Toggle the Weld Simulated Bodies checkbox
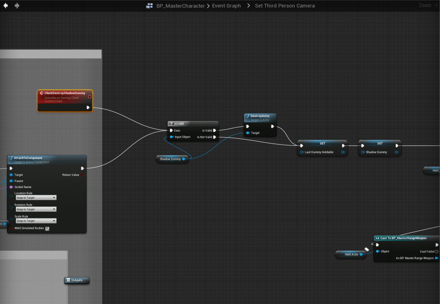This screenshot has height=304, width=440. 47,228
